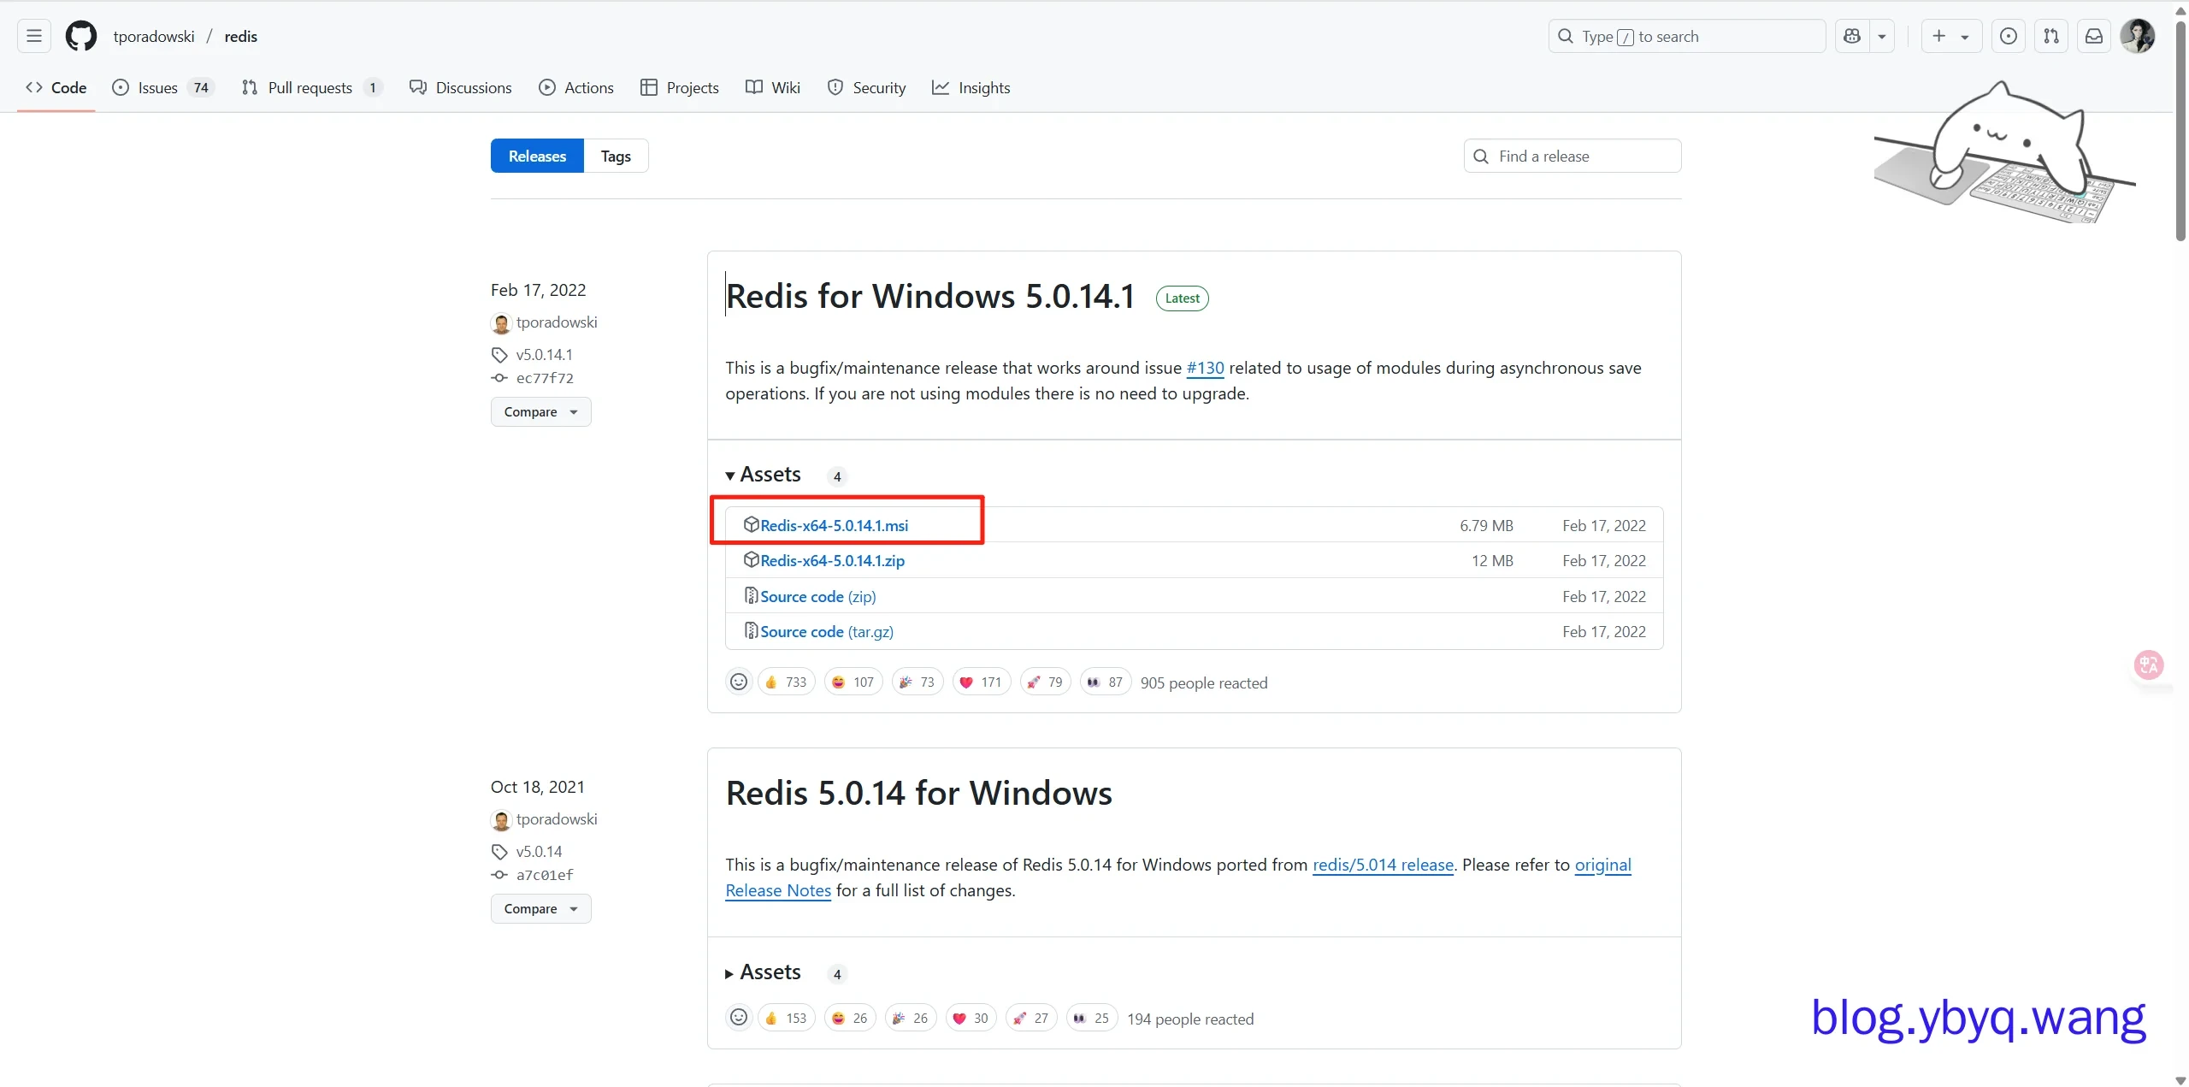React laugh with 107 count

pyautogui.click(x=853, y=682)
